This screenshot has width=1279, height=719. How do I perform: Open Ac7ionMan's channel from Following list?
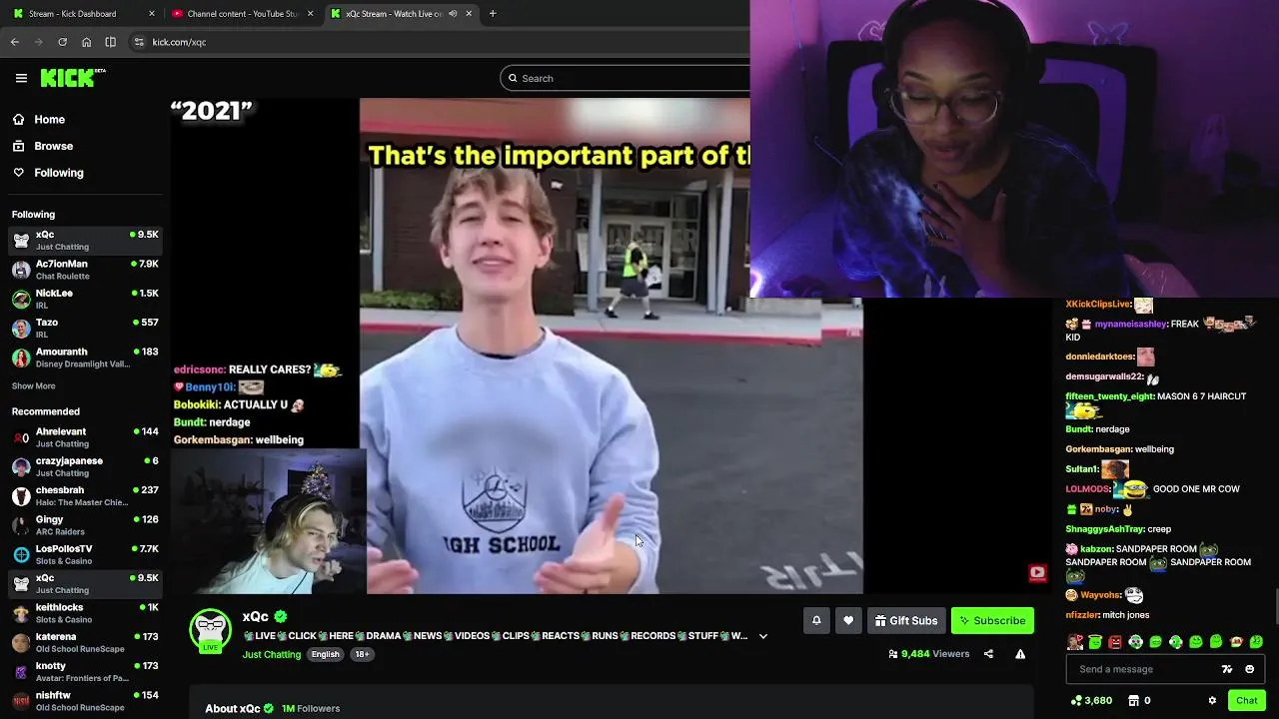point(85,270)
